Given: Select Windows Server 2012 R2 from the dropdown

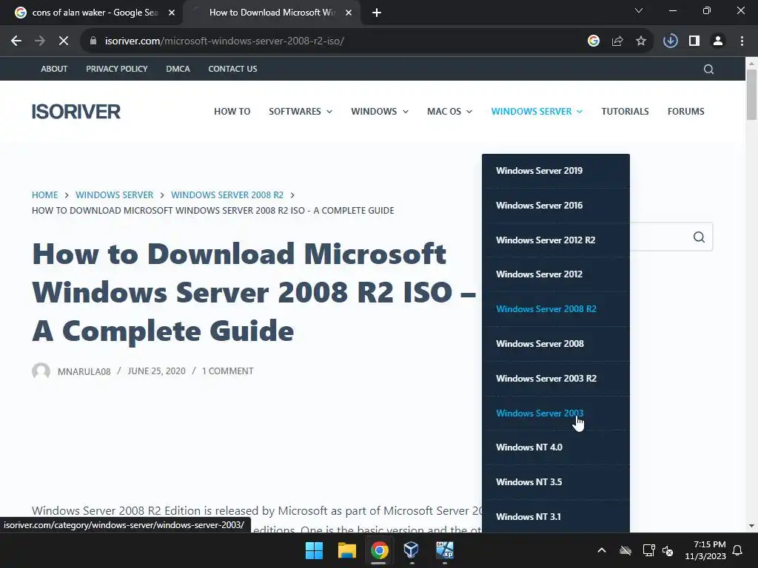Looking at the screenshot, I should [556, 240].
